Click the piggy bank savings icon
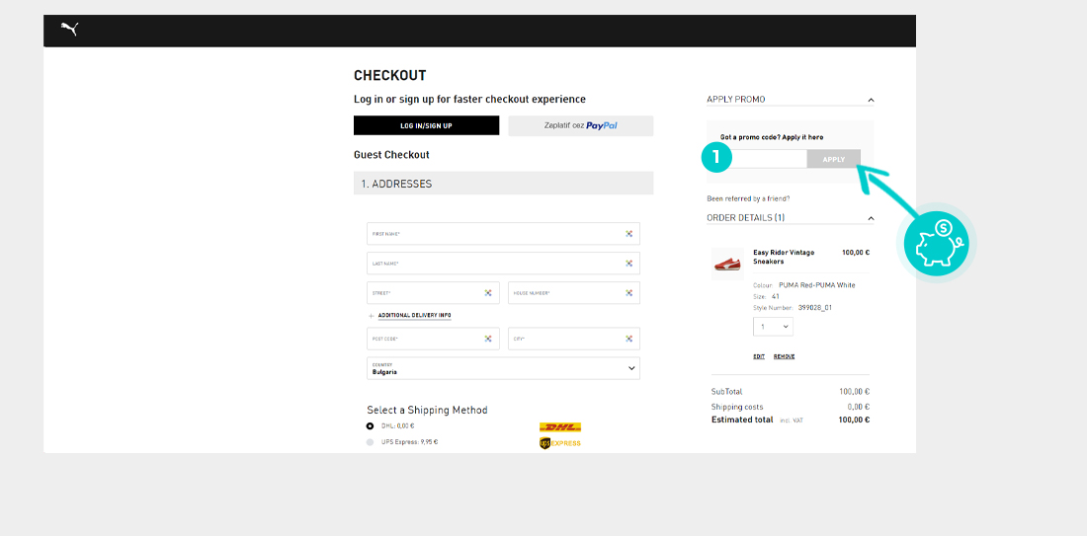 point(936,243)
